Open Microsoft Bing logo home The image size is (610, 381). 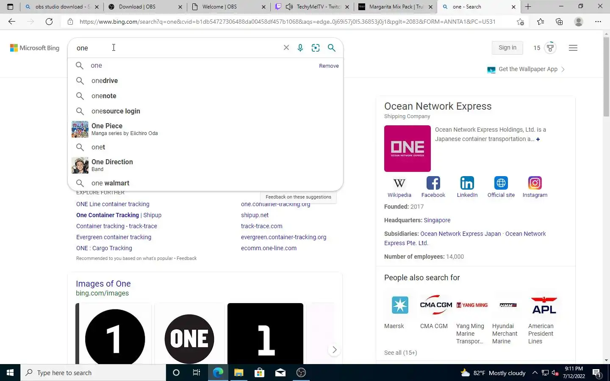35,48
